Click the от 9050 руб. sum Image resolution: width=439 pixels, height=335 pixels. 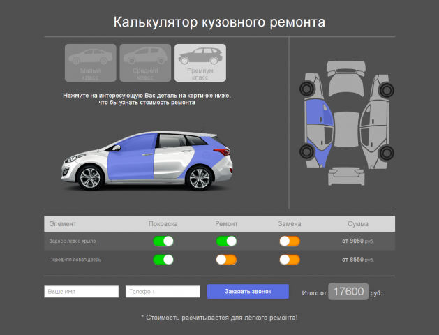(x=358, y=241)
